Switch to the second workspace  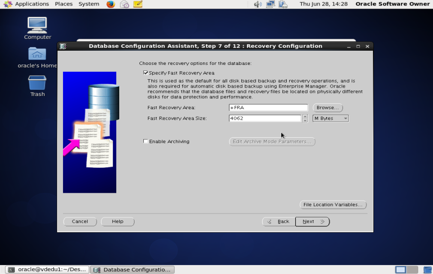(412, 270)
